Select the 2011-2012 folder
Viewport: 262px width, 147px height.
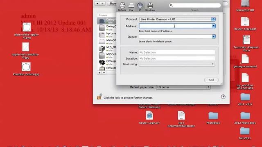click(245, 97)
